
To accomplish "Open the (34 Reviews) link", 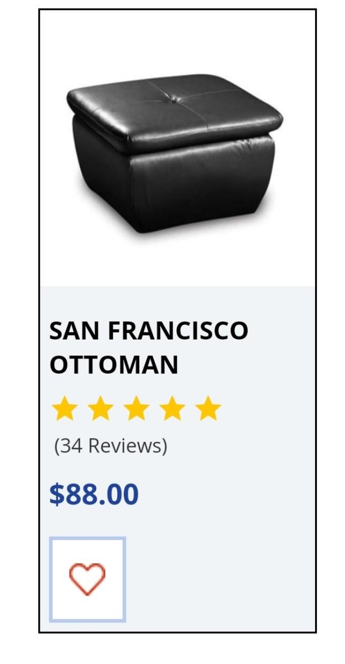I will click(111, 445).
